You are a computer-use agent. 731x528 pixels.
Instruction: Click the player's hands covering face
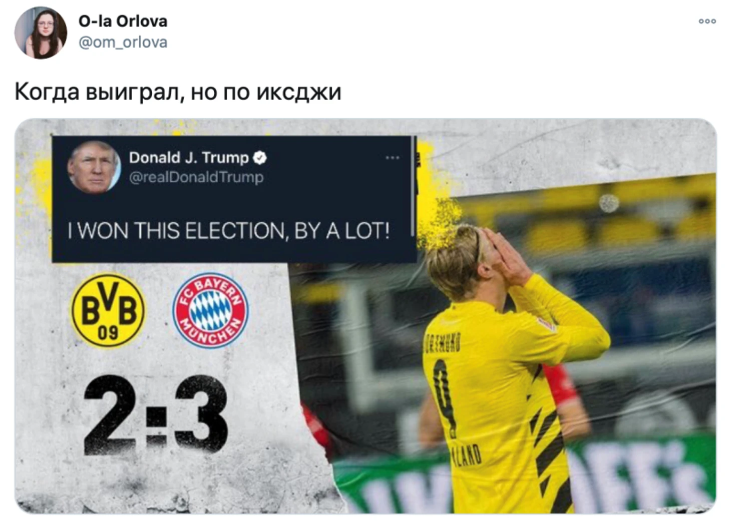click(506, 255)
